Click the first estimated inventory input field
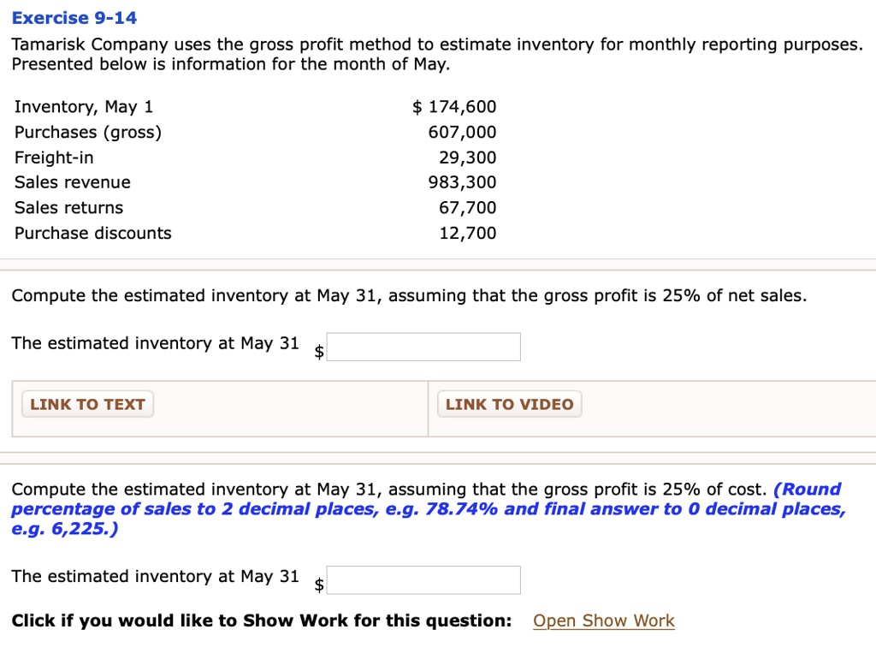Viewport: 876px width, 665px height. click(x=423, y=346)
